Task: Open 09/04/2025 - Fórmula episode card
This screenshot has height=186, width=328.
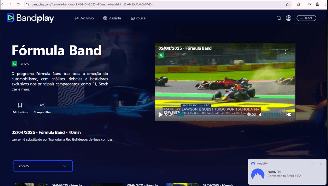Action: tap(124, 184)
